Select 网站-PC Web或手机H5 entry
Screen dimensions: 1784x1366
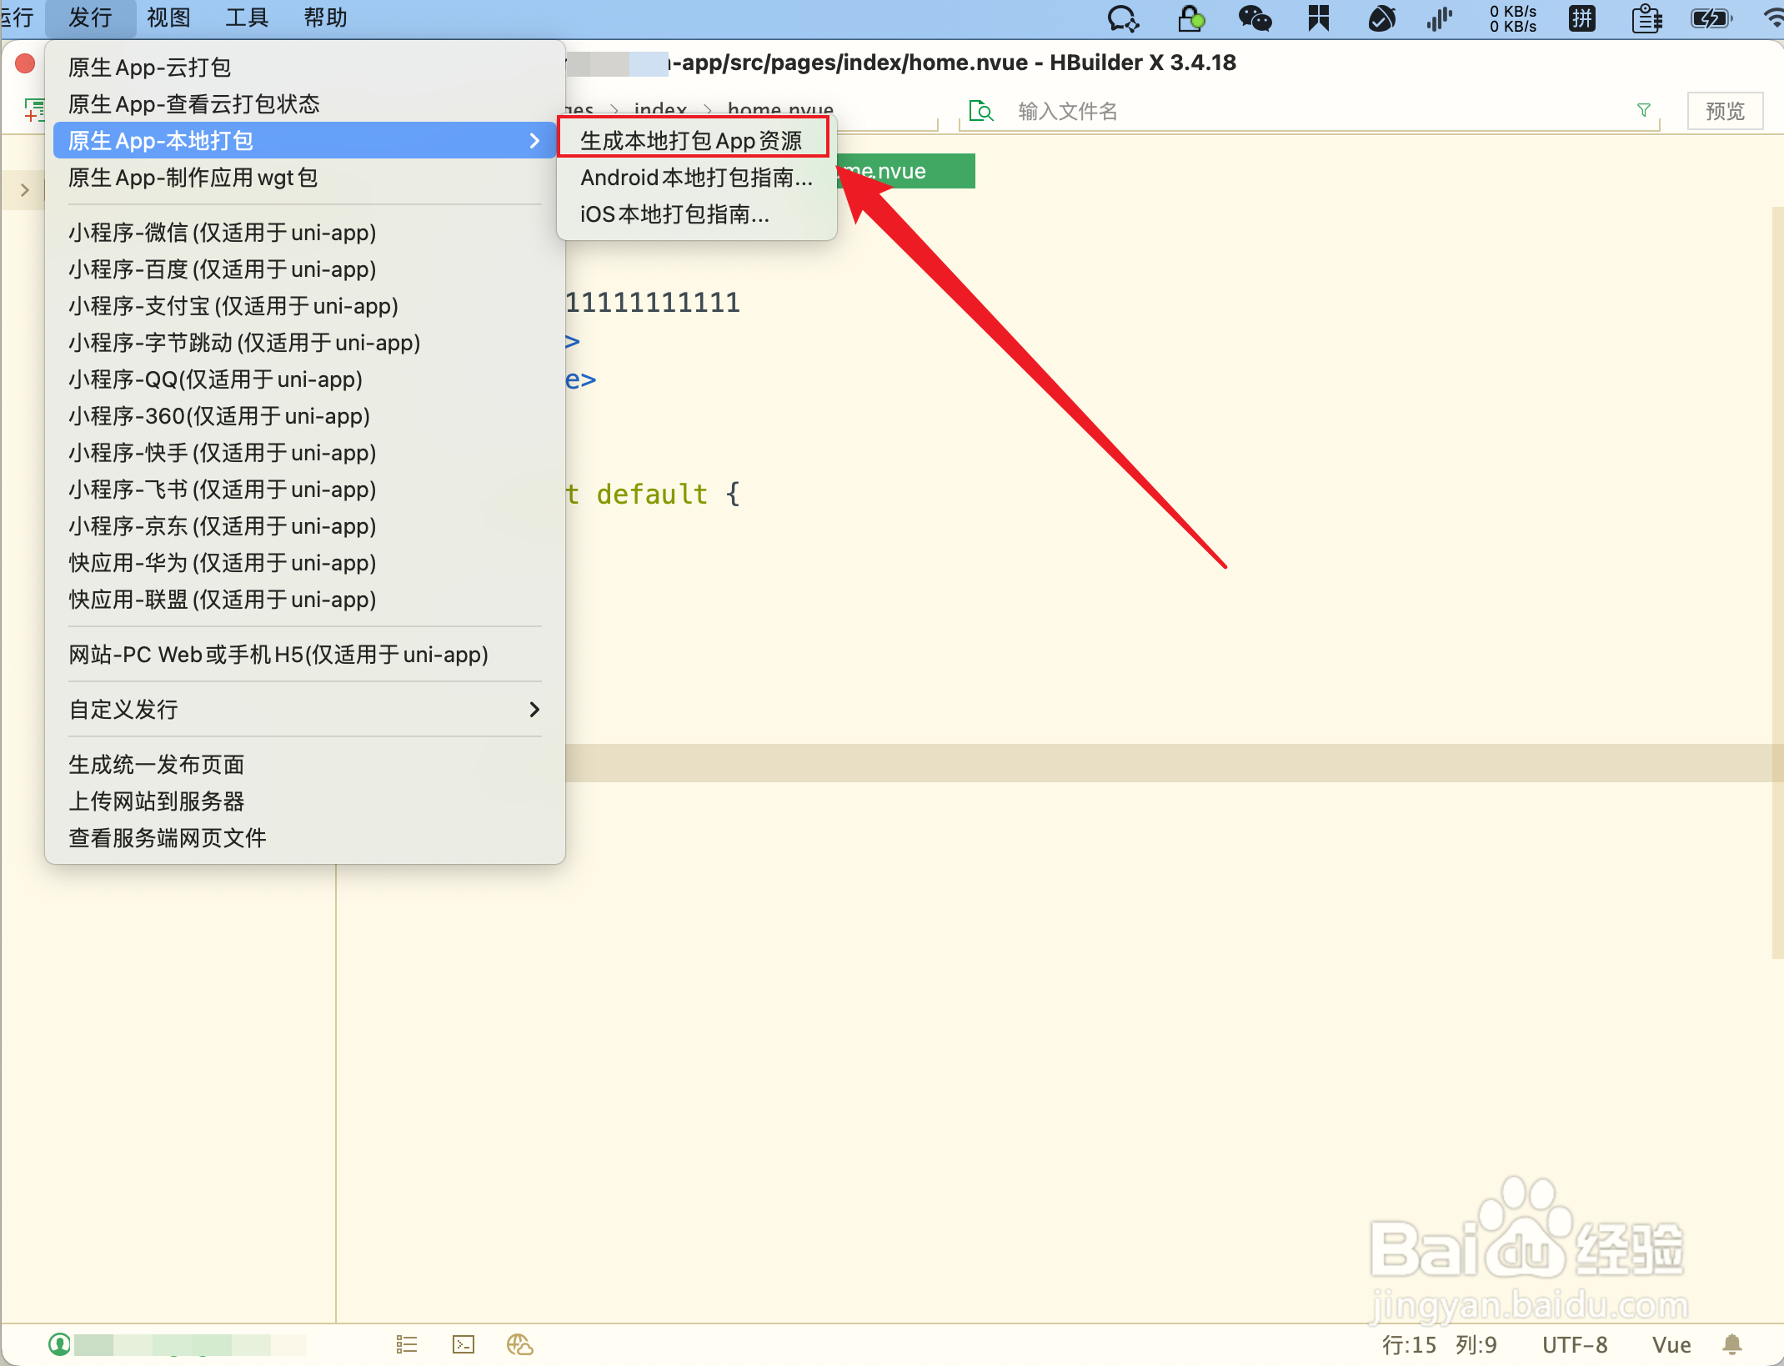(305, 654)
